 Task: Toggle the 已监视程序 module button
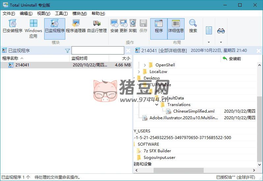pos(54,26)
